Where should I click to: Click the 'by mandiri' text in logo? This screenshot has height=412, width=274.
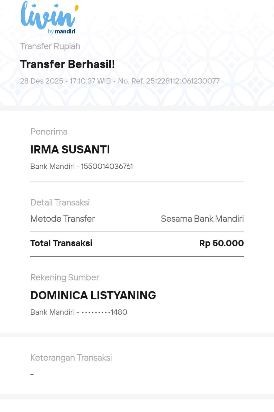coord(61,31)
